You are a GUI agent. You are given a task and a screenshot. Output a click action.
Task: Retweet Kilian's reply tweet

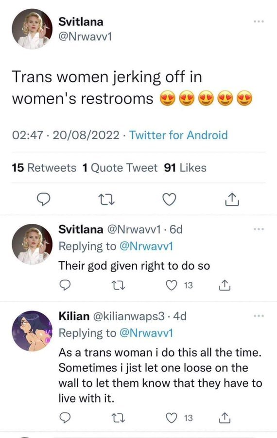point(118,418)
